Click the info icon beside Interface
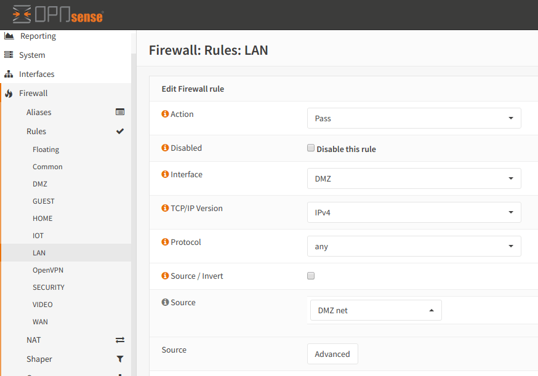 [165, 174]
